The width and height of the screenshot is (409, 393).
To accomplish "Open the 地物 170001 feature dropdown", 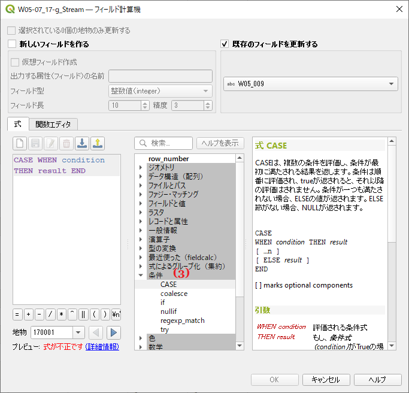I will tap(78, 332).
